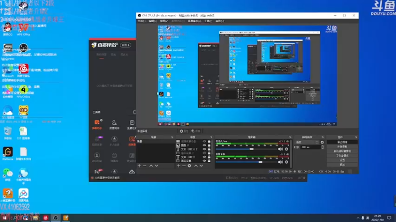Open the 场景集合(S) menu in OBS
Viewport: 396px width, 222px height.
195,21
